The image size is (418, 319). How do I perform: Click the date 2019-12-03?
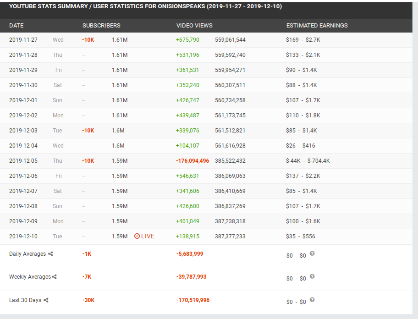tap(23, 131)
